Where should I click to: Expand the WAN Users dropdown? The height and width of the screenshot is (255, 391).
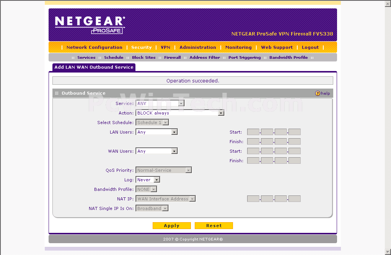[x=156, y=151]
